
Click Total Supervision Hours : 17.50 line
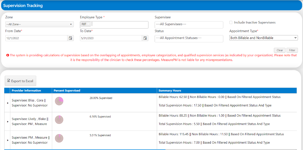(x=215, y=105)
